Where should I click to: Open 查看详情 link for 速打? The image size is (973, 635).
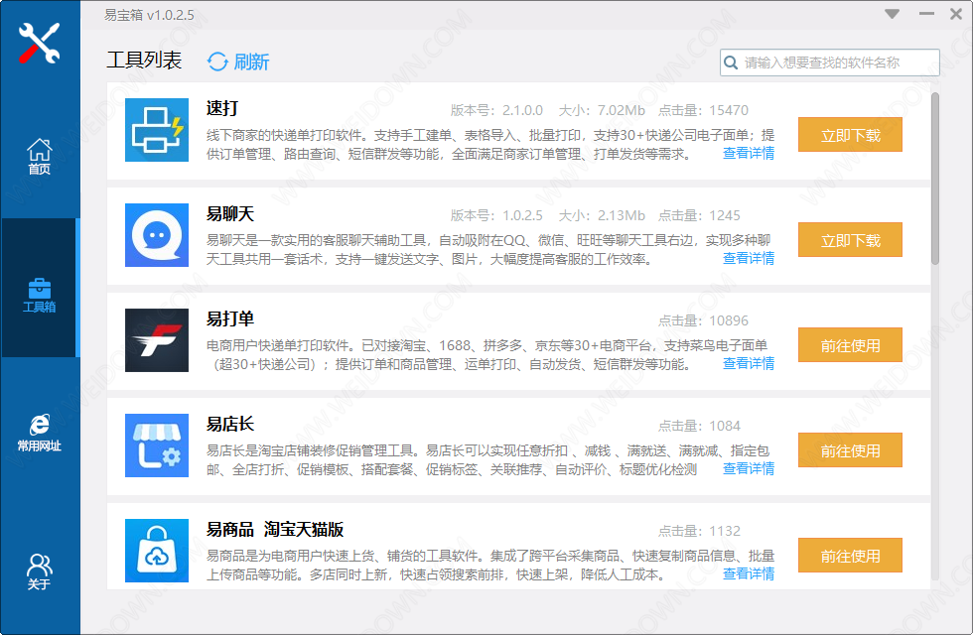pos(749,153)
